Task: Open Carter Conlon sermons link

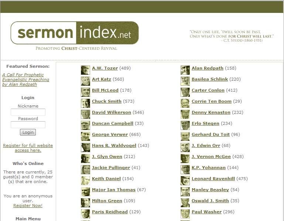Action: click(x=208, y=90)
